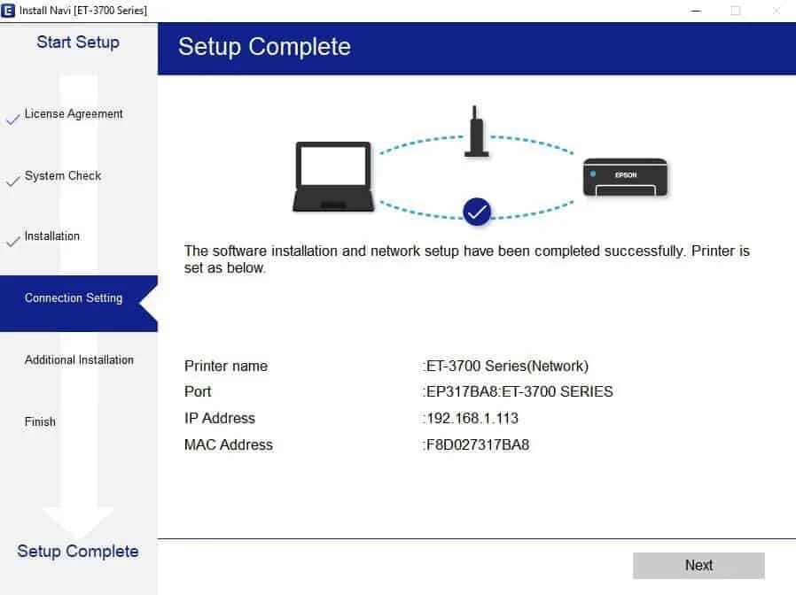This screenshot has height=595, width=796.
Task: Click the F8D027317BA8 MAC value
Action: (476, 444)
